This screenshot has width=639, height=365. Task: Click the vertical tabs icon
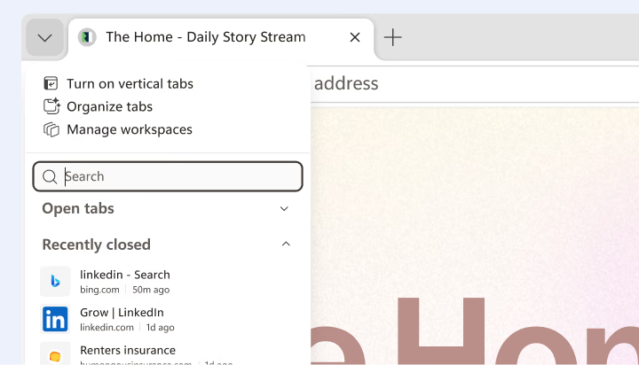(x=51, y=83)
